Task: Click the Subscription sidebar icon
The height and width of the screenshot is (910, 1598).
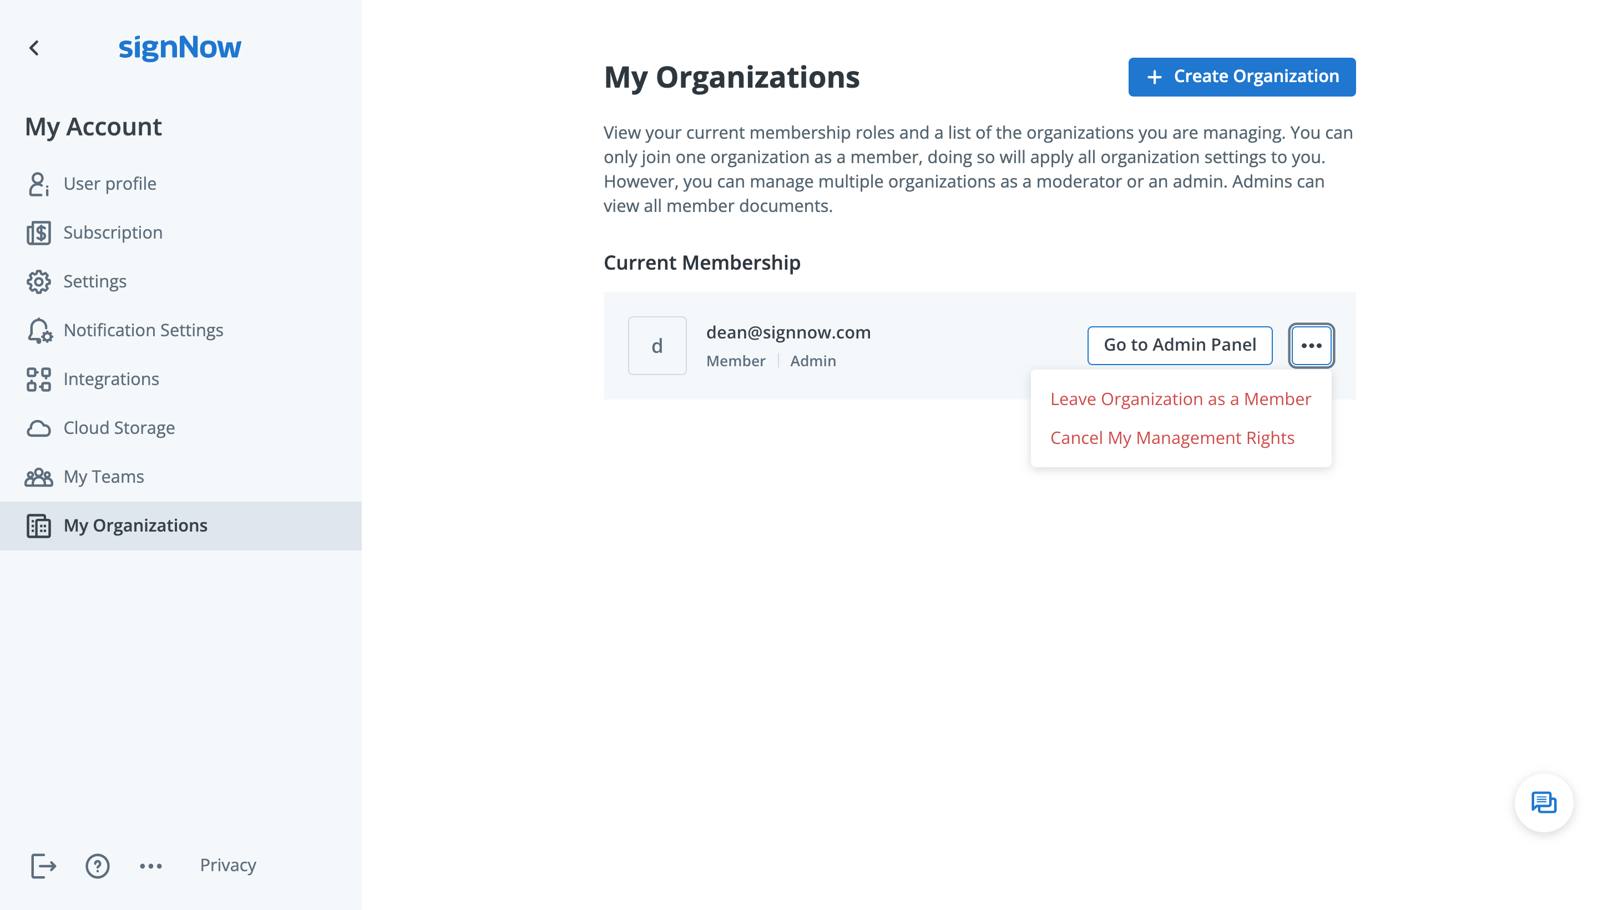Action: coord(39,231)
